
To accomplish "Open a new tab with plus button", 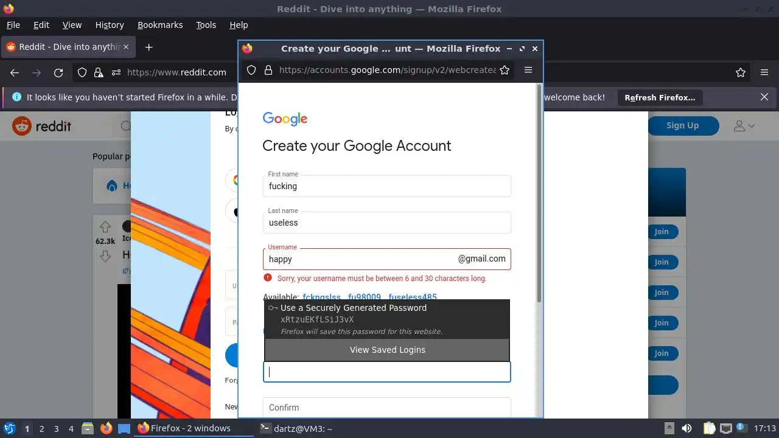I will pyautogui.click(x=148, y=47).
